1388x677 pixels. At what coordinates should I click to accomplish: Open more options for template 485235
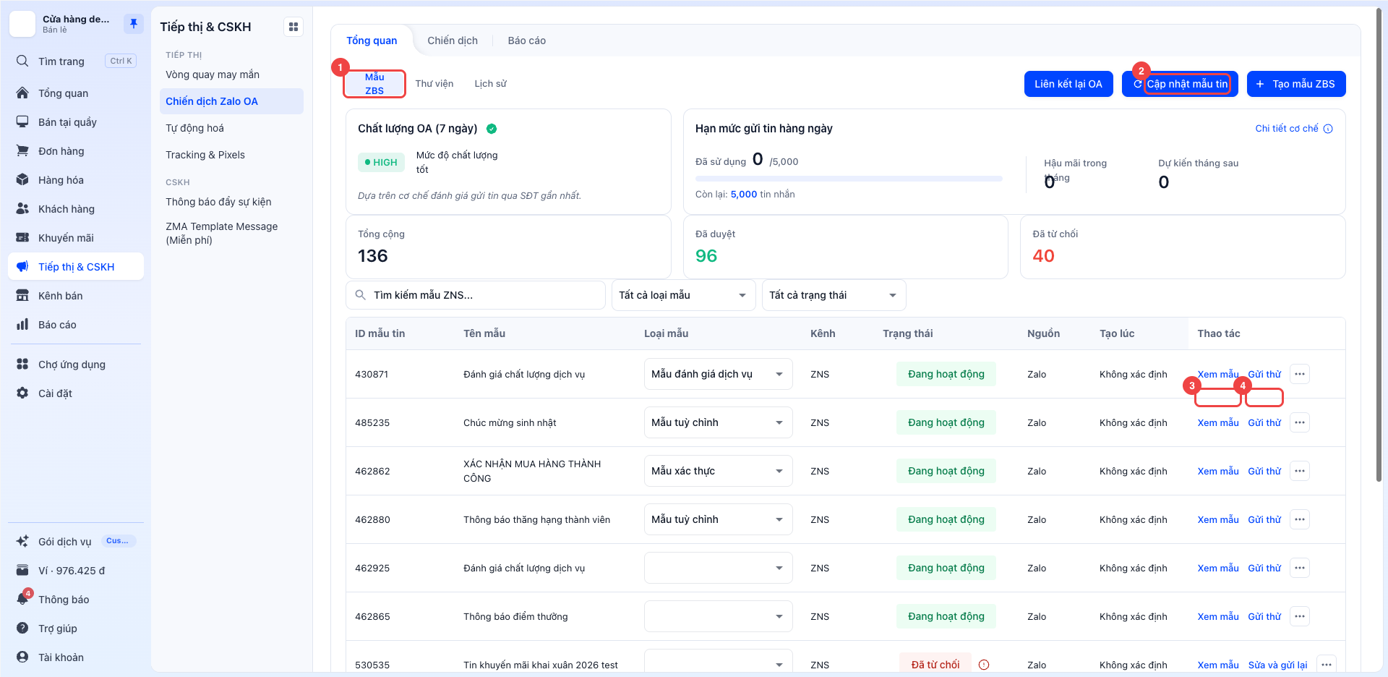click(1300, 422)
